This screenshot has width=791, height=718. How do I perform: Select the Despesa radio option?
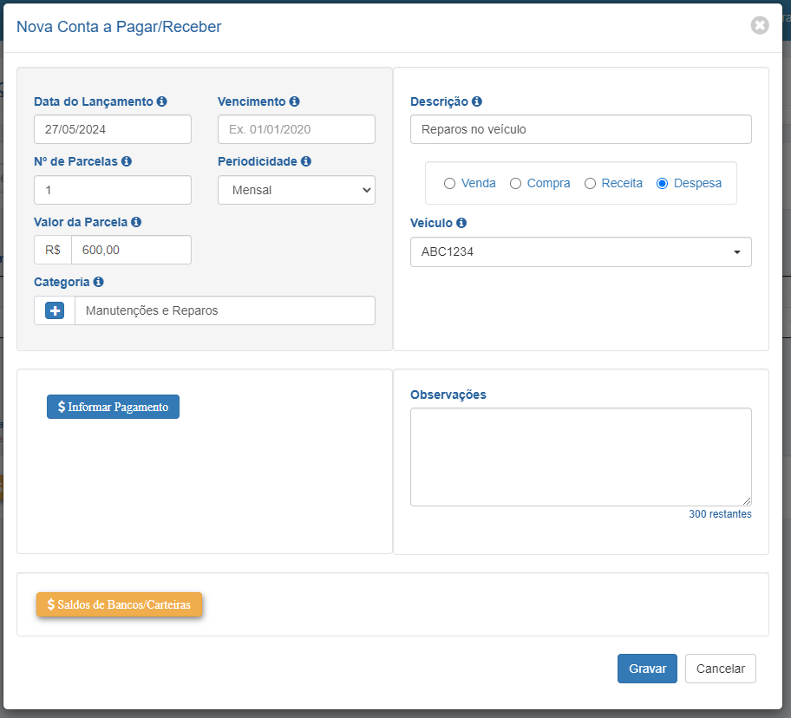(662, 184)
